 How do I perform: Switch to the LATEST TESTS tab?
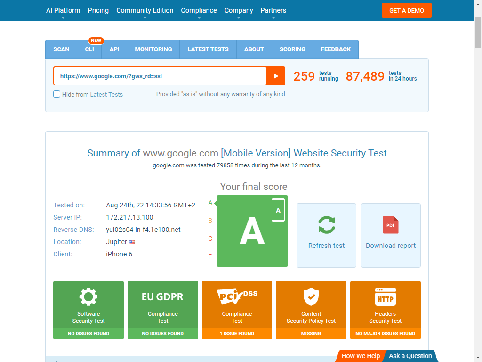[x=208, y=49]
